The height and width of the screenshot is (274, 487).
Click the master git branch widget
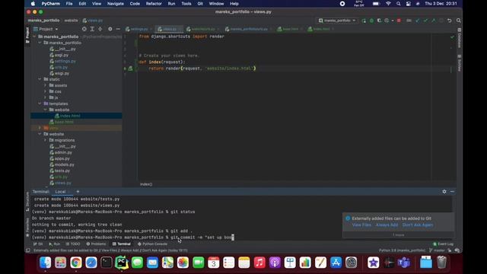click(x=437, y=250)
